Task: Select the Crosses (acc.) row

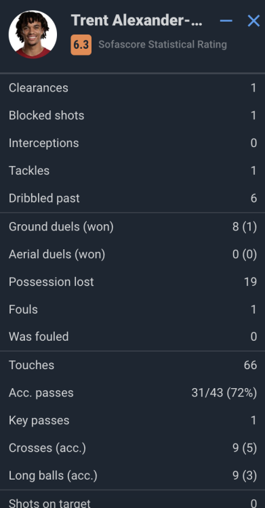Action: point(132,448)
